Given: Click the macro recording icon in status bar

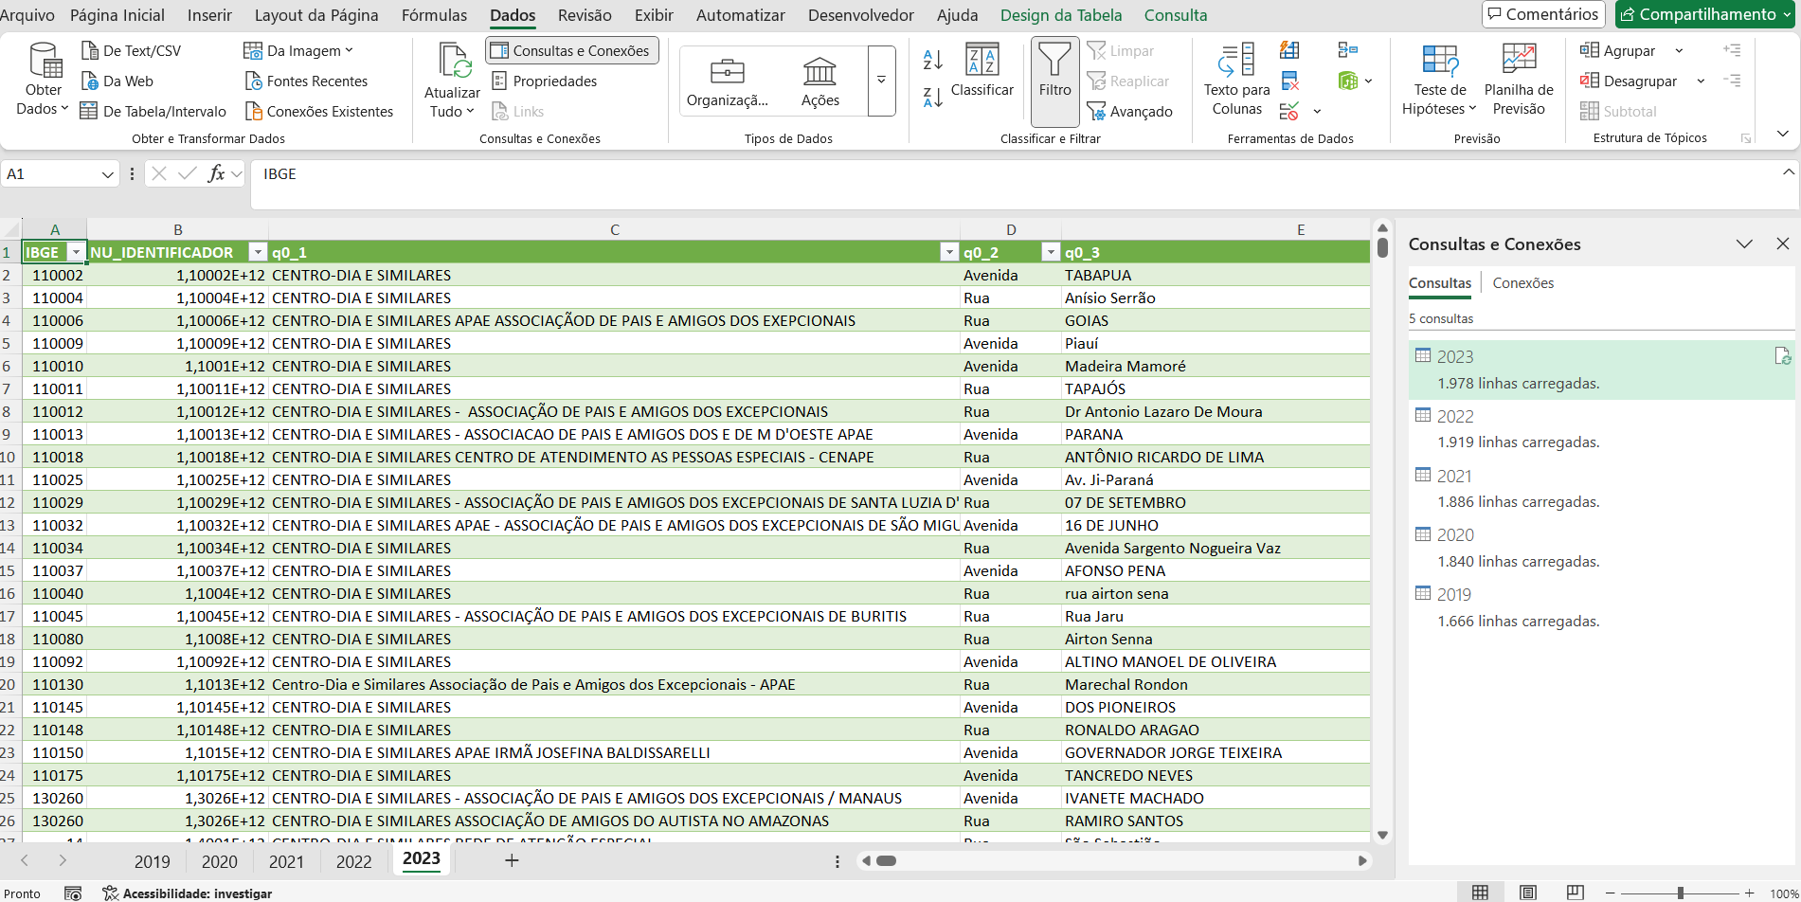Looking at the screenshot, I should [x=73, y=893].
